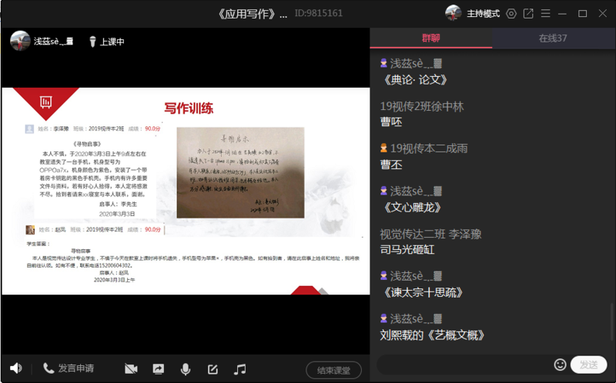This screenshot has height=383, width=616.
Task: Click the 上课中 microphone status icon
Action: click(92, 42)
